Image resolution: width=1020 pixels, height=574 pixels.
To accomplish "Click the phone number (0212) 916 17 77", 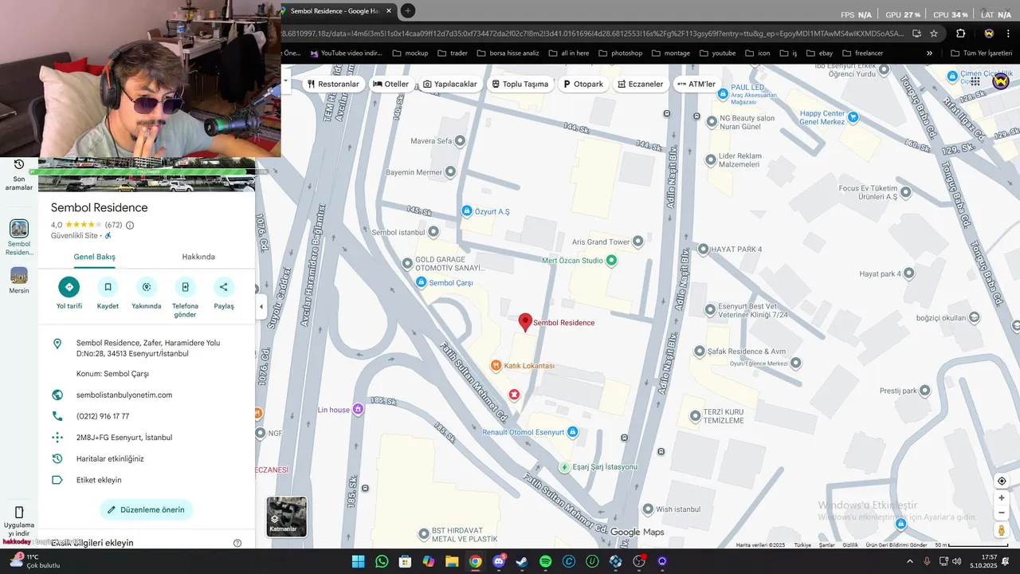I will point(103,416).
